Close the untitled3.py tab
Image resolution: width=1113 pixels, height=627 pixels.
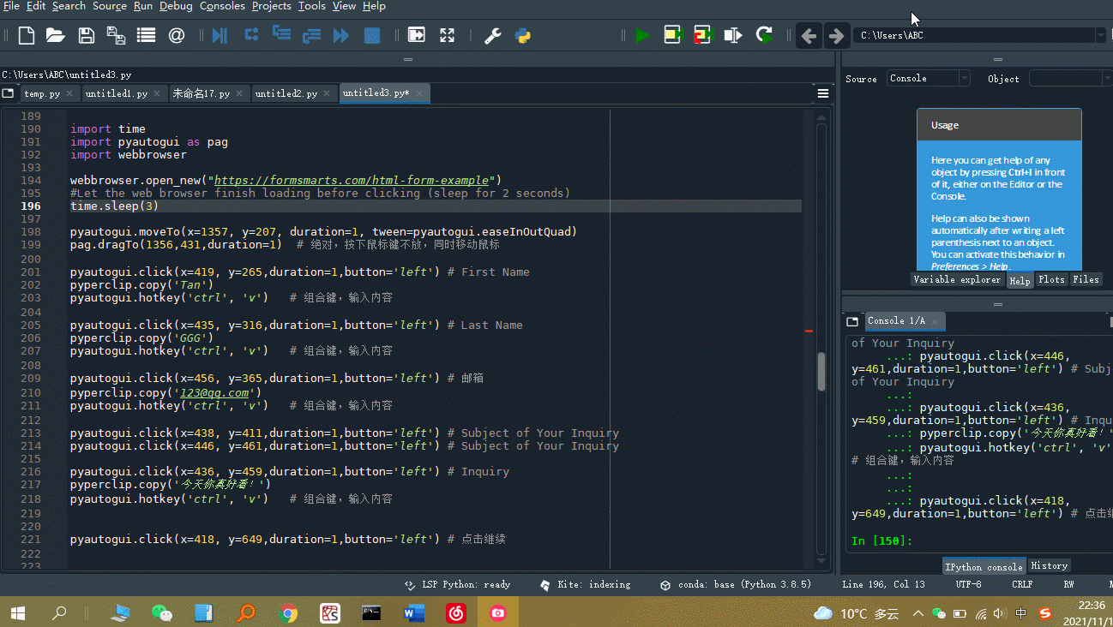point(420,93)
